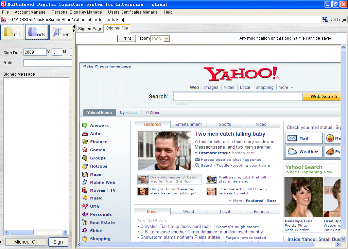Open the World news tab
Viewport: 348px width, 249px height.
click(x=188, y=212)
